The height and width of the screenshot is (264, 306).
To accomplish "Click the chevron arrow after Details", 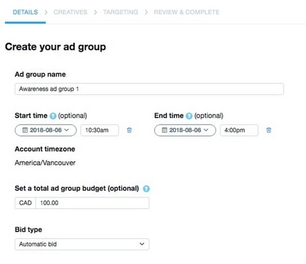I will [46, 12].
